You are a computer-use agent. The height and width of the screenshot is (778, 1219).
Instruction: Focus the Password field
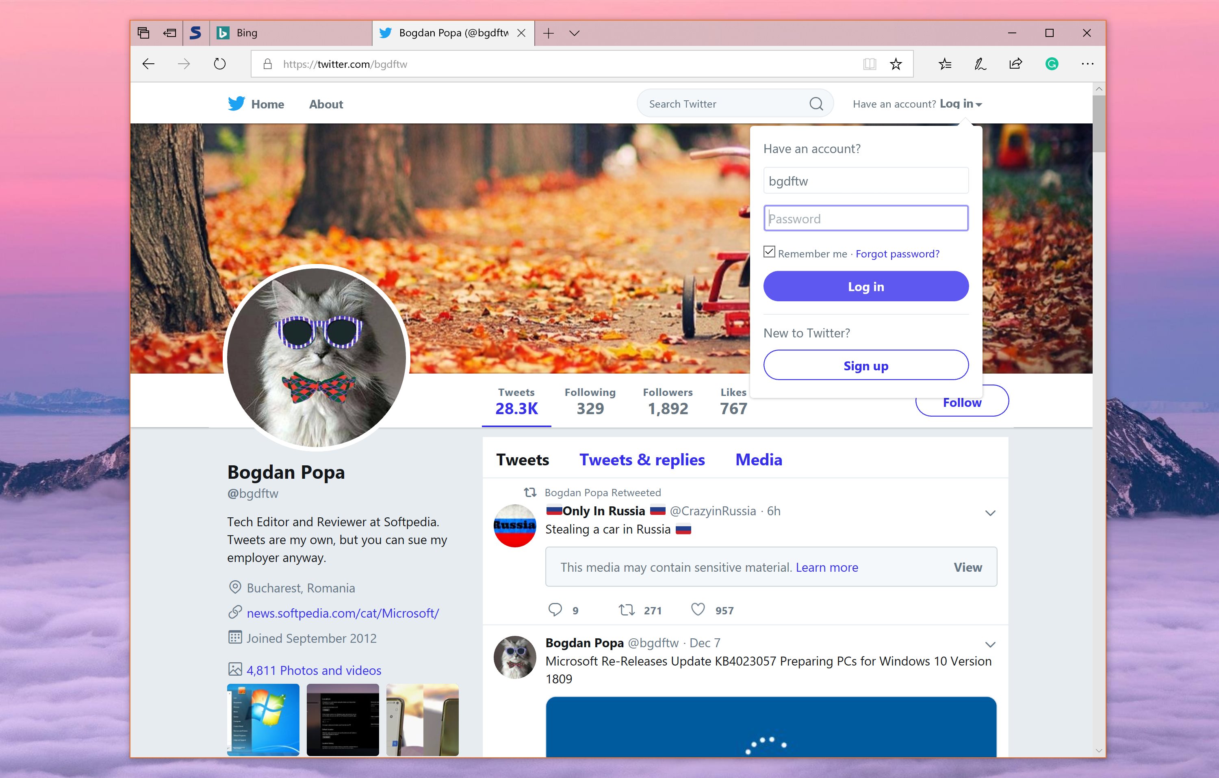pyautogui.click(x=865, y=218)
